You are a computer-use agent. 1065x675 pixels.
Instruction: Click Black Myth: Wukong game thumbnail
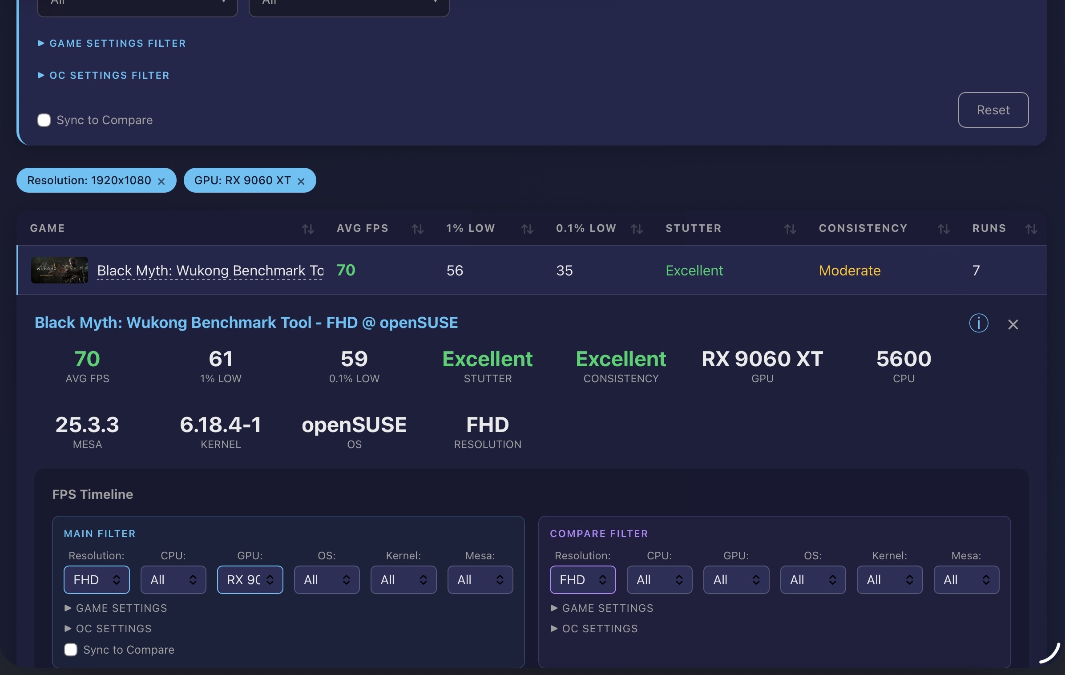coord(60,270)
